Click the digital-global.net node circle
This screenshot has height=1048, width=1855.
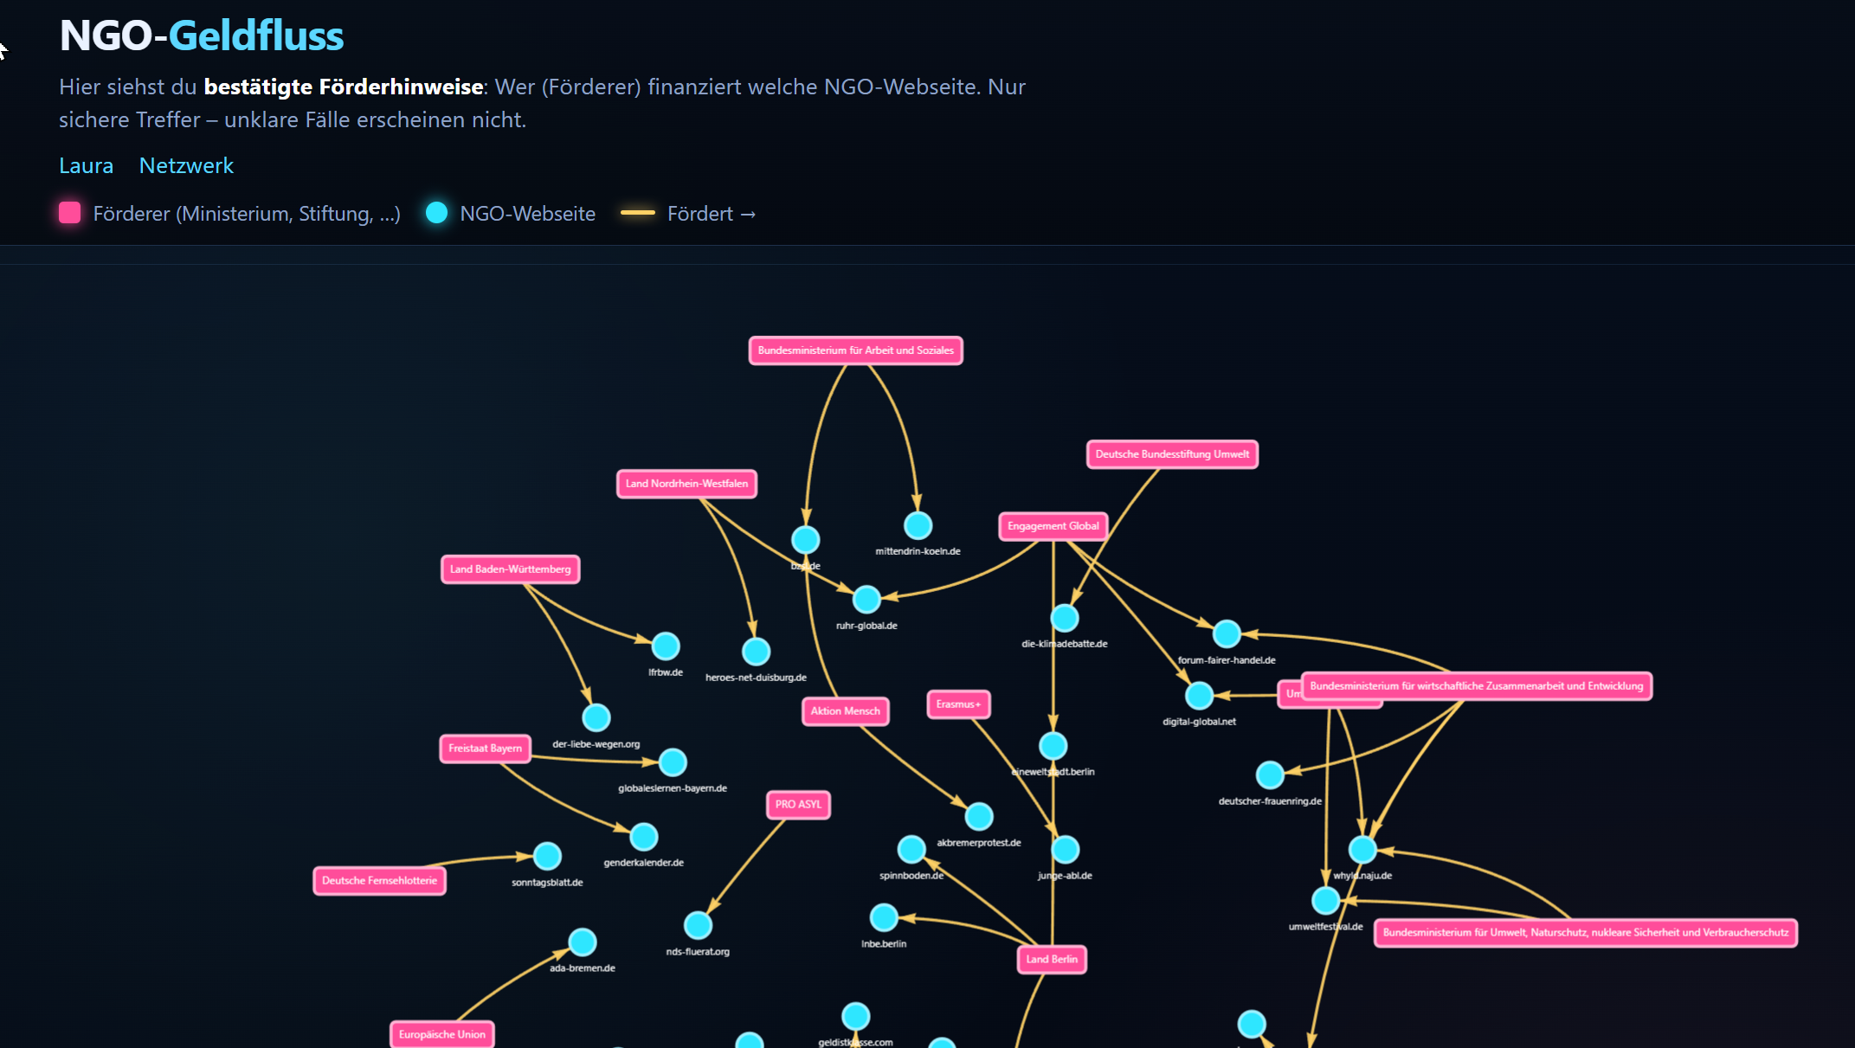coord(1200,695)
